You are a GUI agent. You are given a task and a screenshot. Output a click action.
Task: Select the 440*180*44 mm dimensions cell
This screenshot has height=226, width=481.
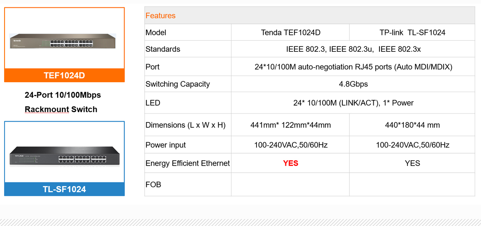(x=412, y=125)
